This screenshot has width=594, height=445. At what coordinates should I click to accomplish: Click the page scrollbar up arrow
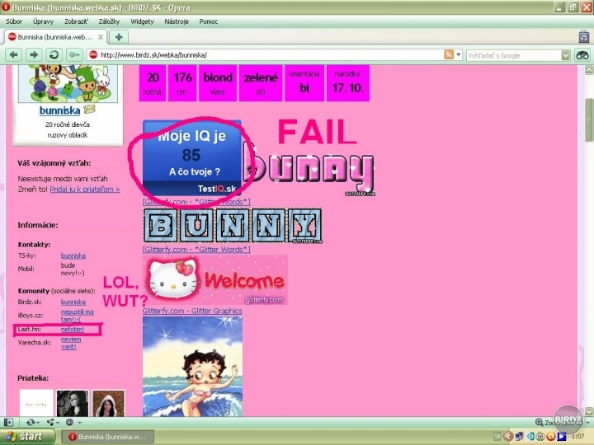pos(589,70)
